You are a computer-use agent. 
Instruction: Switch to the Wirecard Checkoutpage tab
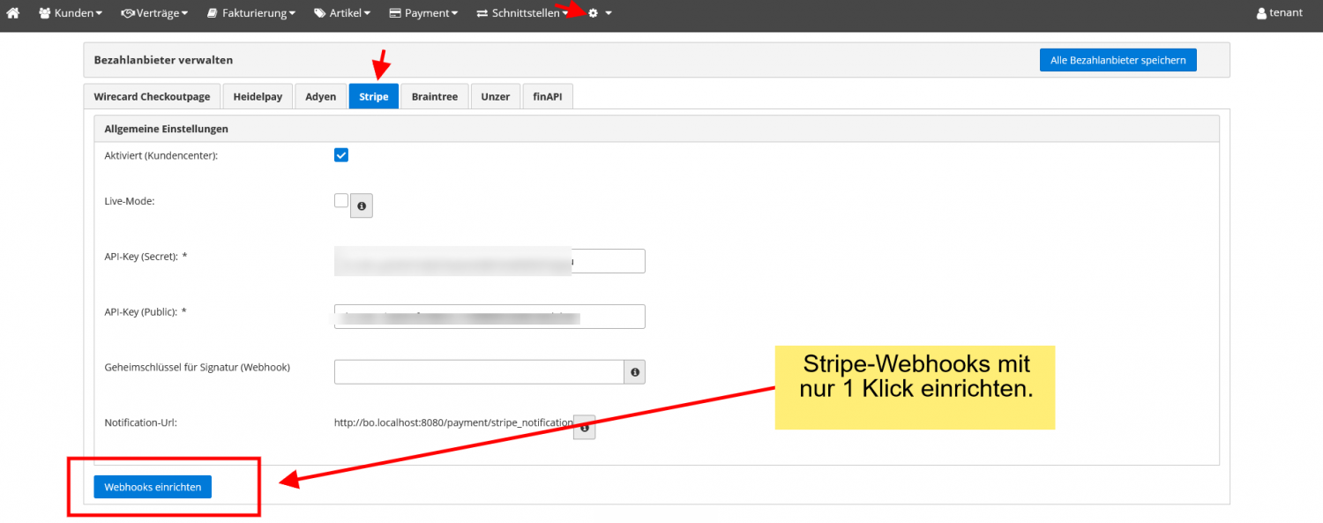[152, 96]
